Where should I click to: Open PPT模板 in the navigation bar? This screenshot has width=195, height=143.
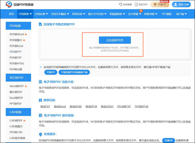click(167, 14)
